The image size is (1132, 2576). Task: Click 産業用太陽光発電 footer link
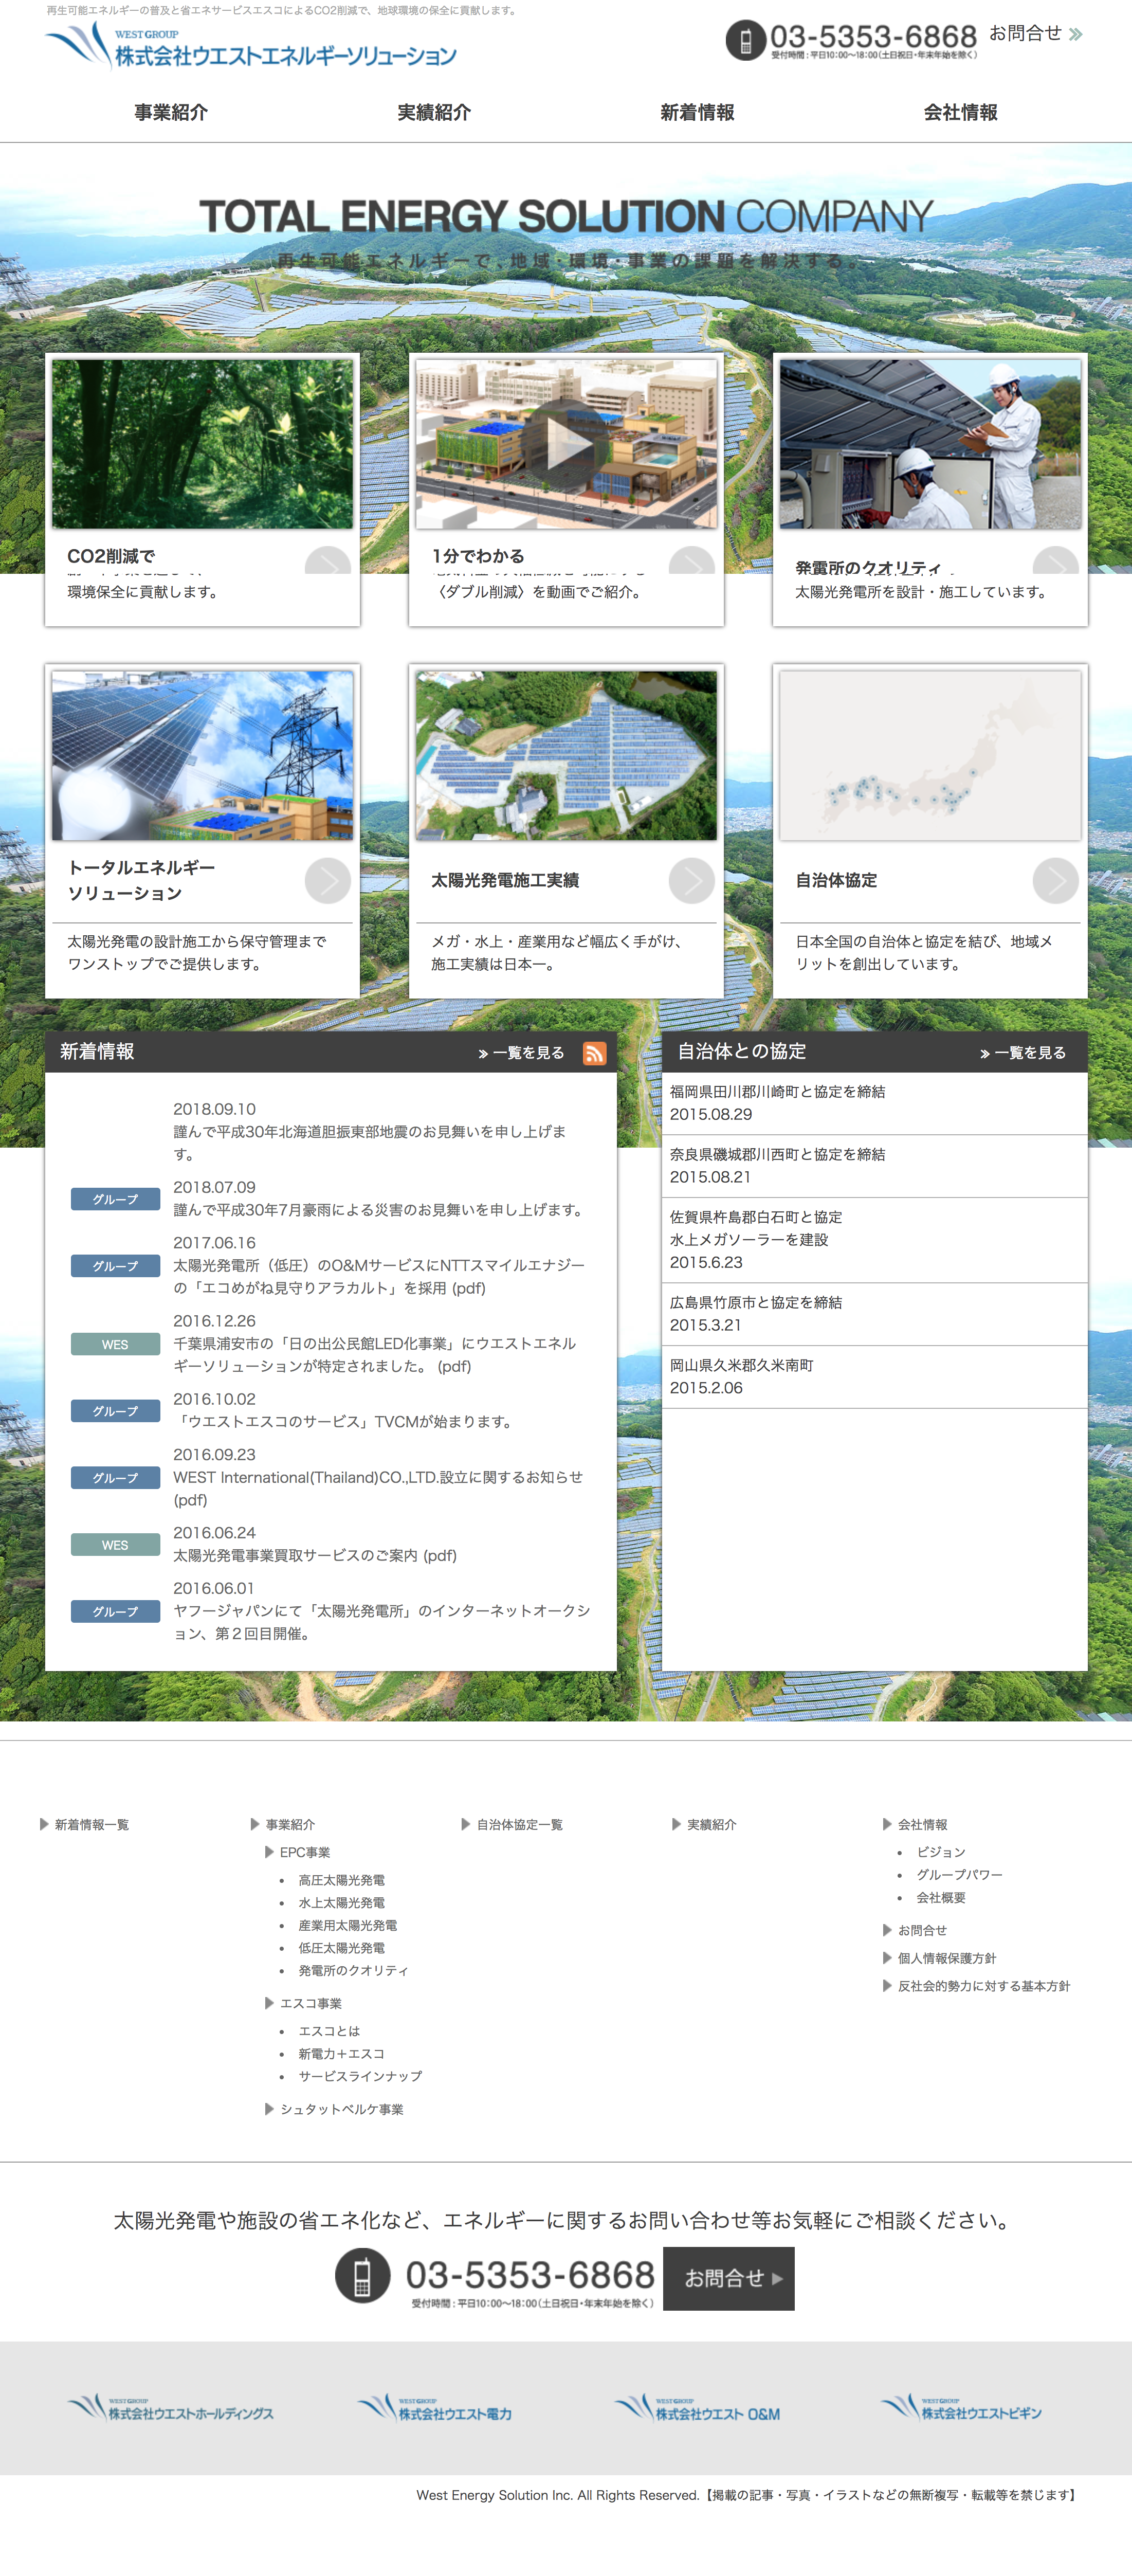pos(347,1926)
